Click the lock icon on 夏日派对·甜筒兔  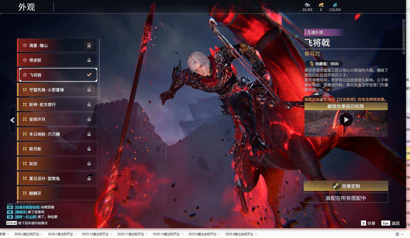89,178
